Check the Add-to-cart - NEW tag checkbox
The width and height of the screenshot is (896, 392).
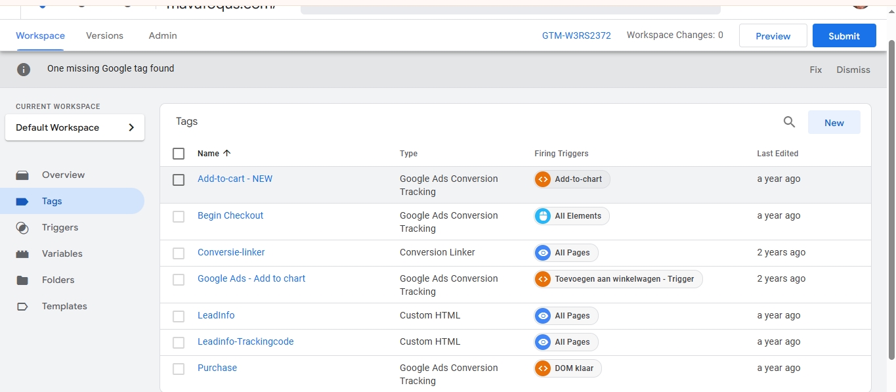click(179, 180)
